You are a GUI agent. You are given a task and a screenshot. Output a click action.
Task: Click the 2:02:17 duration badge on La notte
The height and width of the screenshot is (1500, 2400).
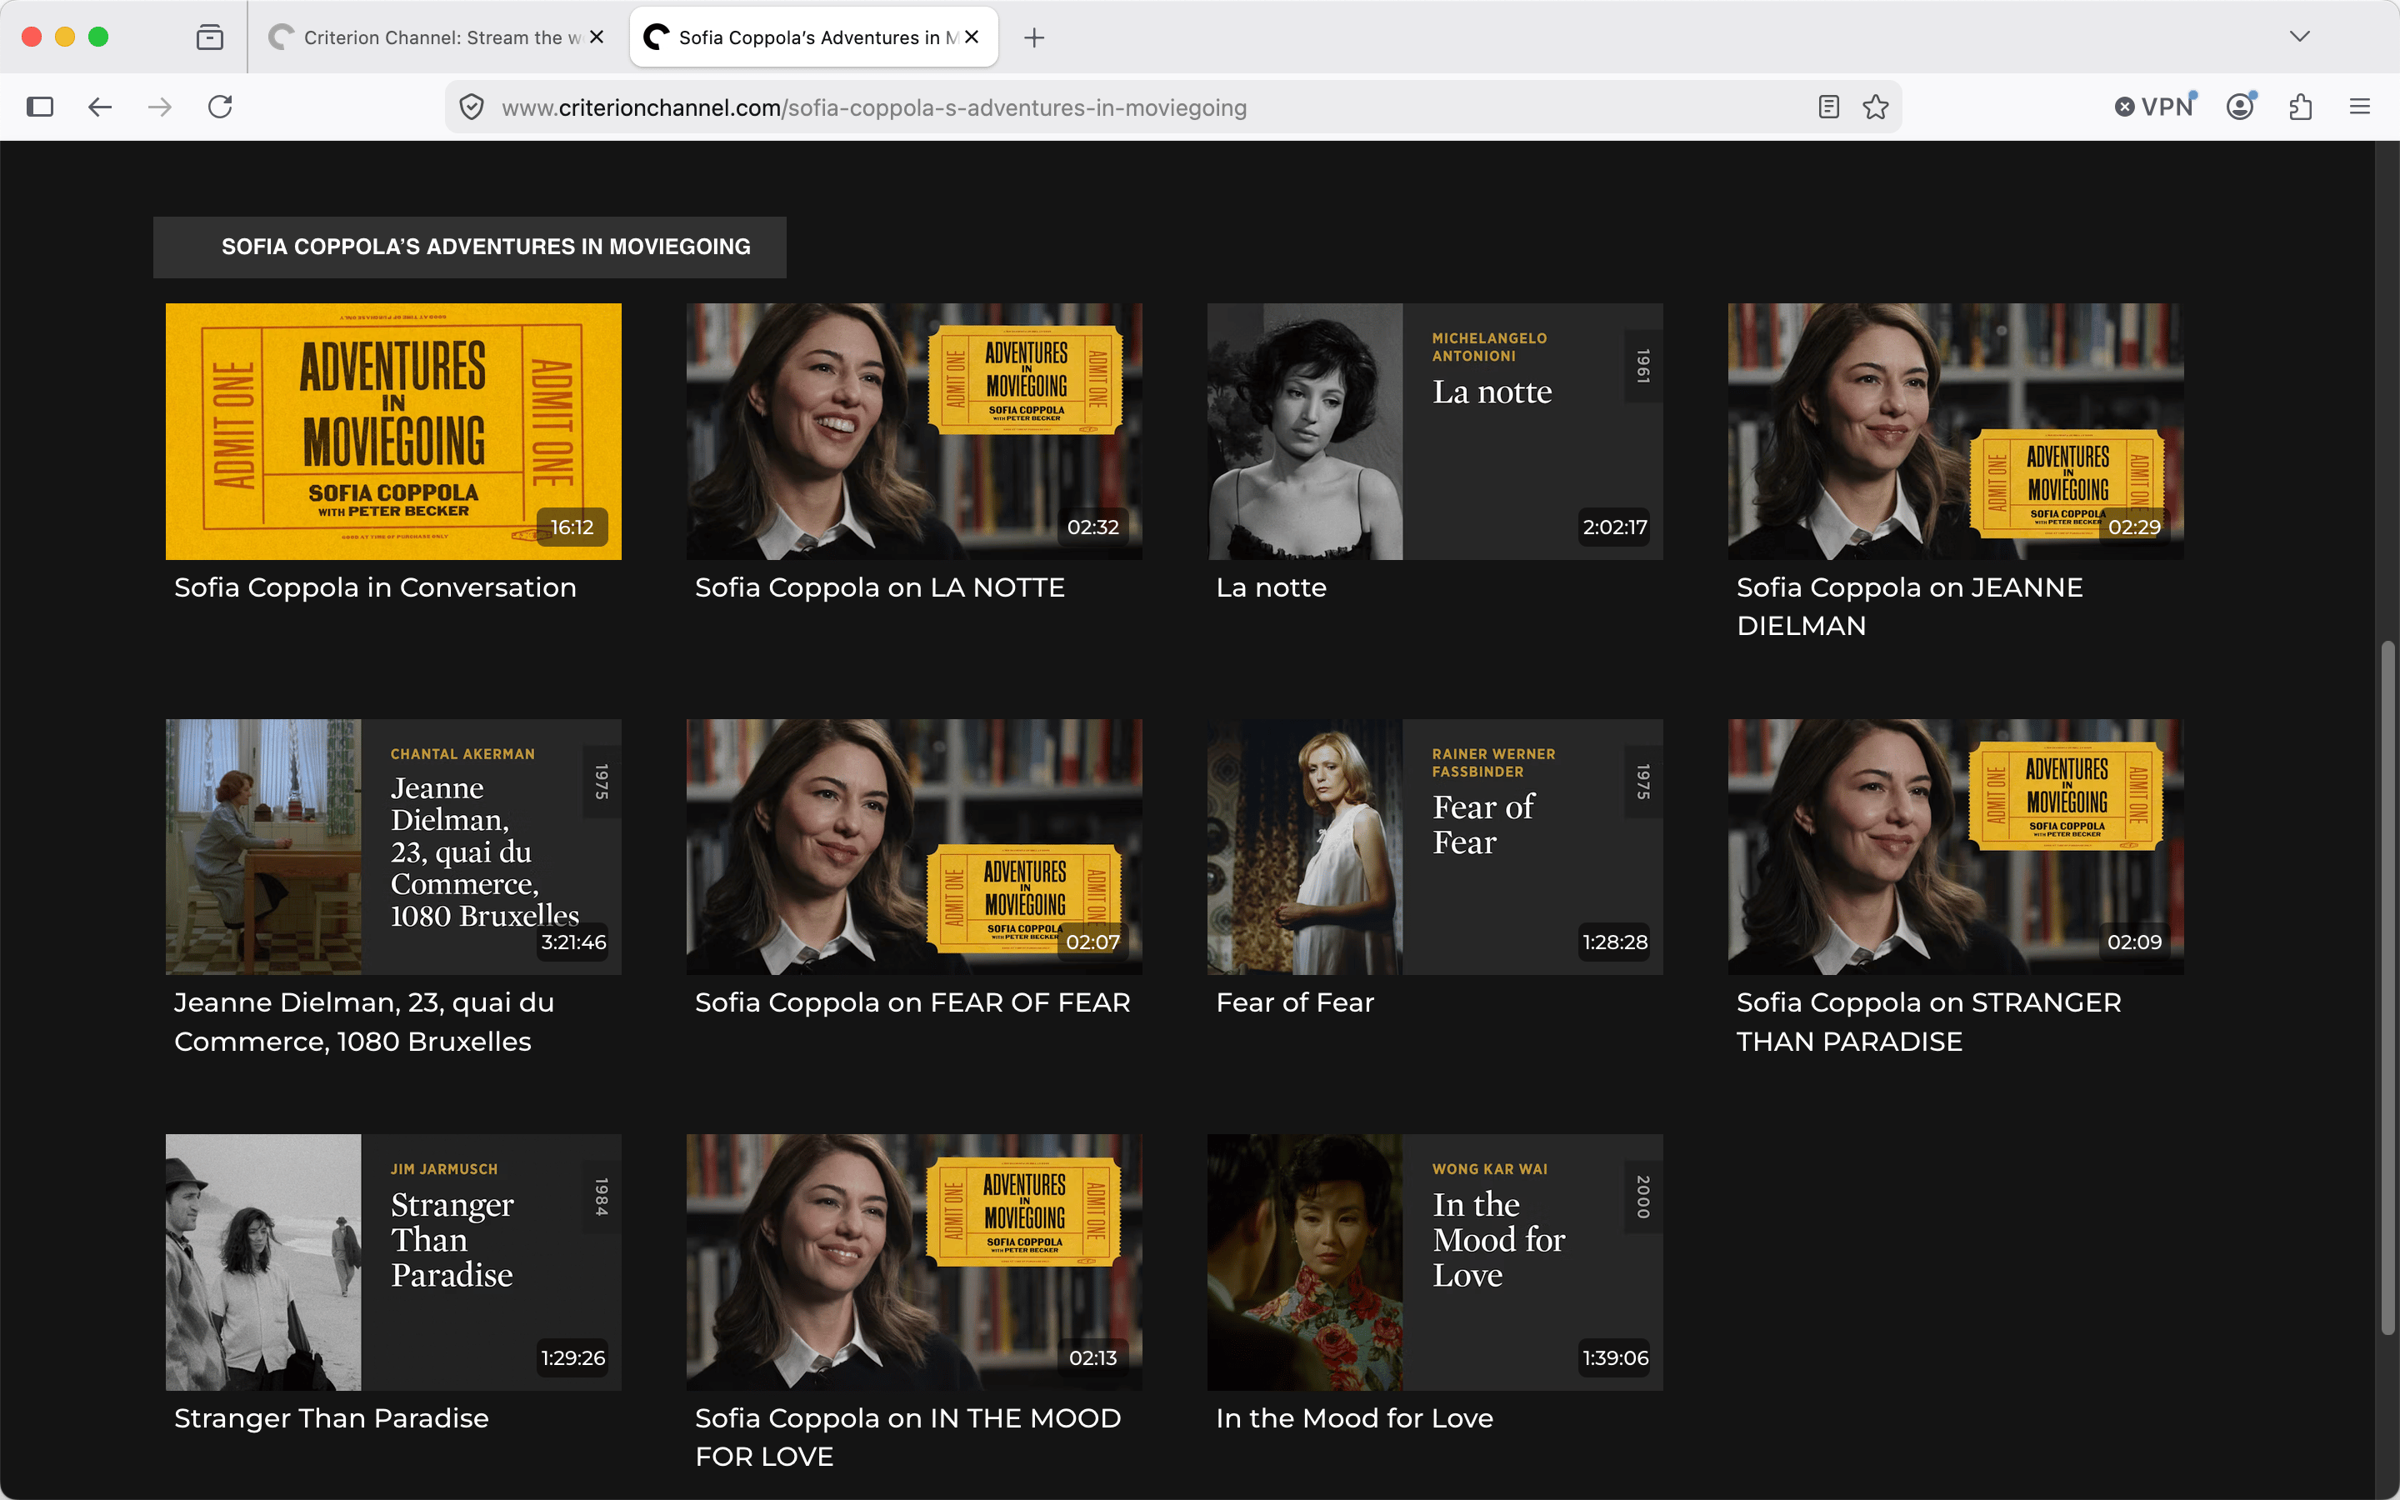pos(1614,527)
